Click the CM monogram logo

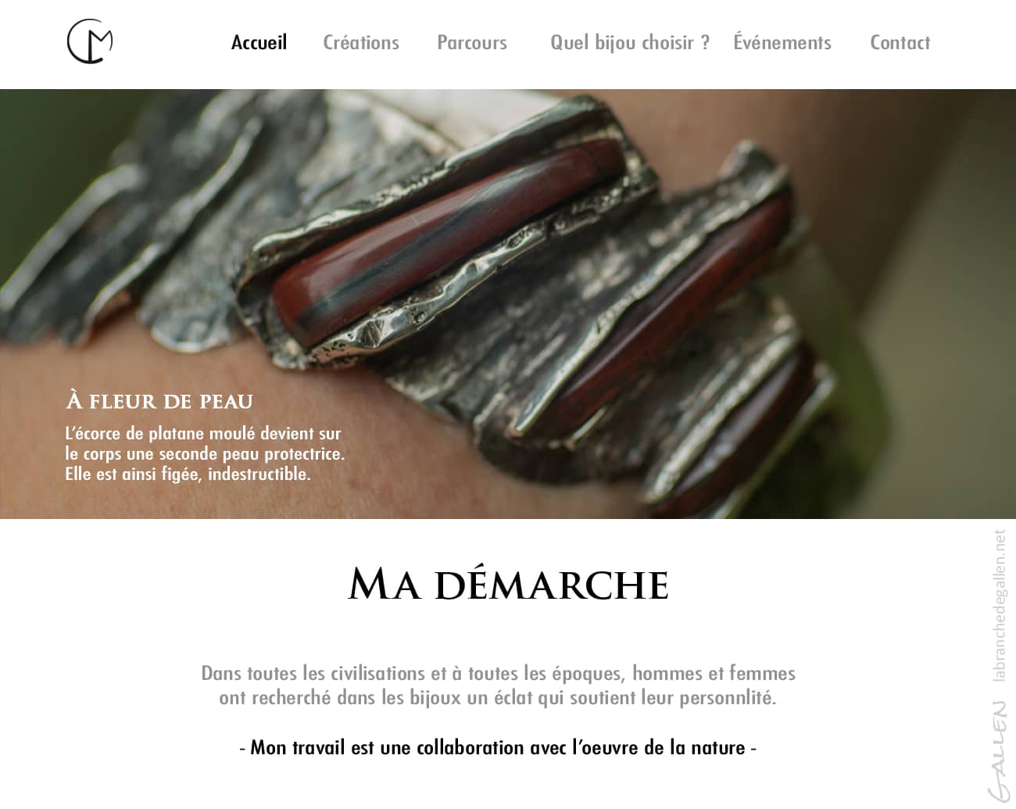point(90,41)
